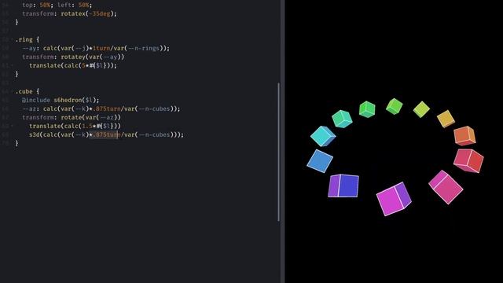Click the "transform: rotate(var(--az))" line
503x283 pixels.
pos(72,117)
